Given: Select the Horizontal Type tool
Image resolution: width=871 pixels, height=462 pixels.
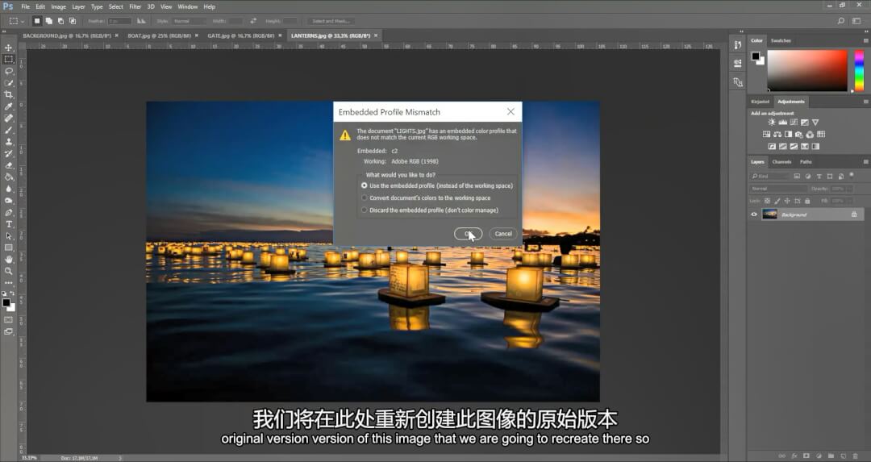Looking at the screenshot, I should pos(9,224).
